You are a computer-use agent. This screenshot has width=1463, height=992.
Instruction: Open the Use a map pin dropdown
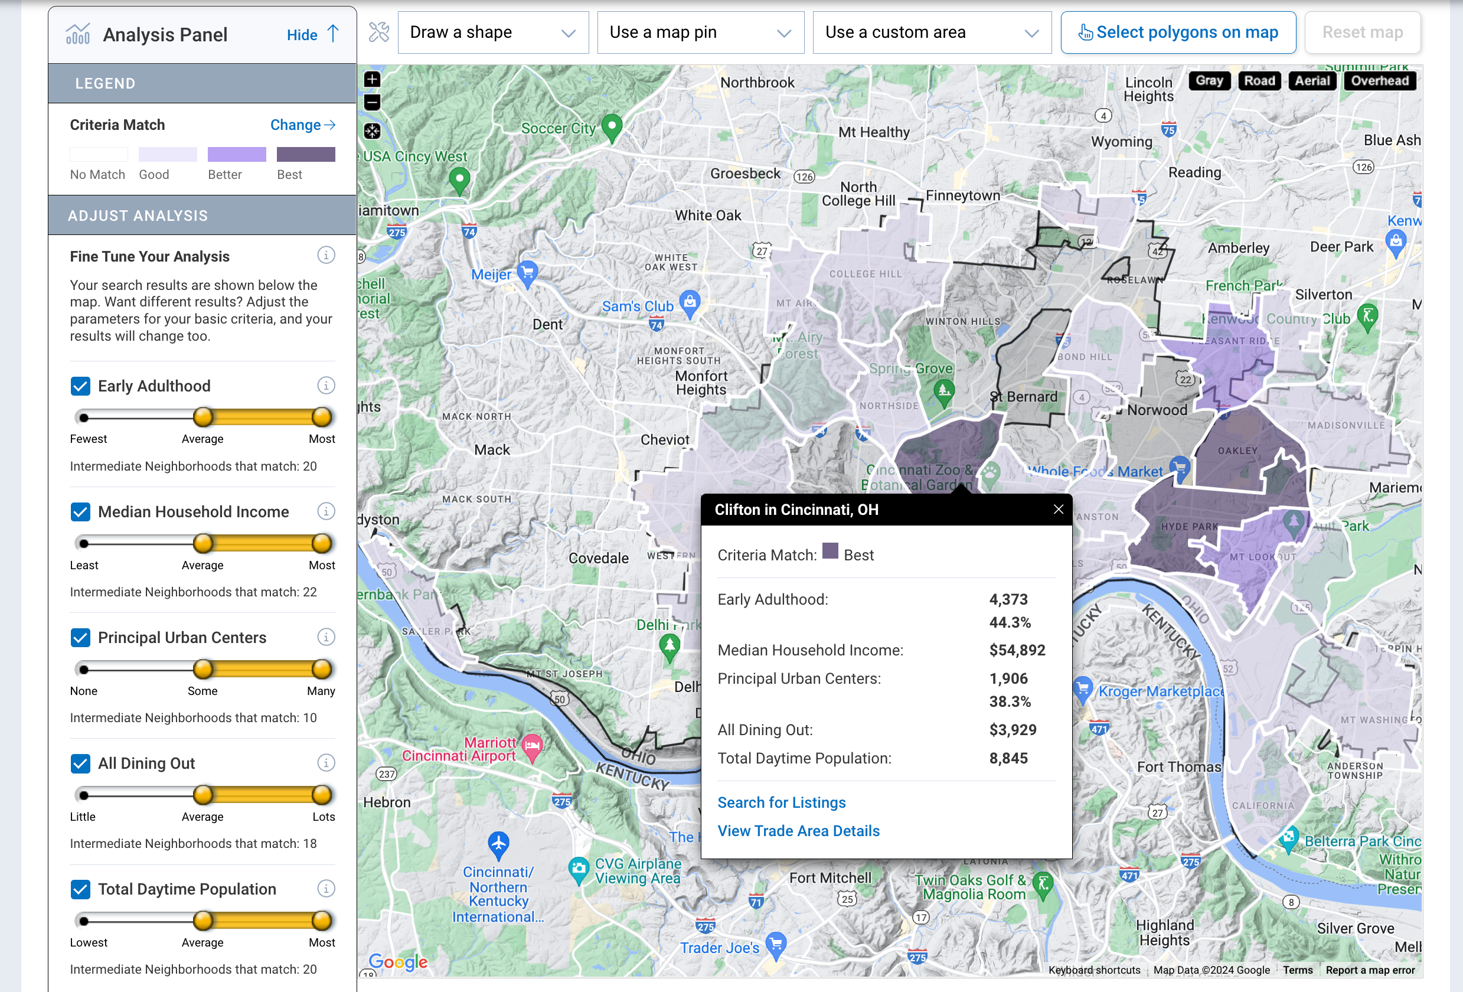[700, 32]
